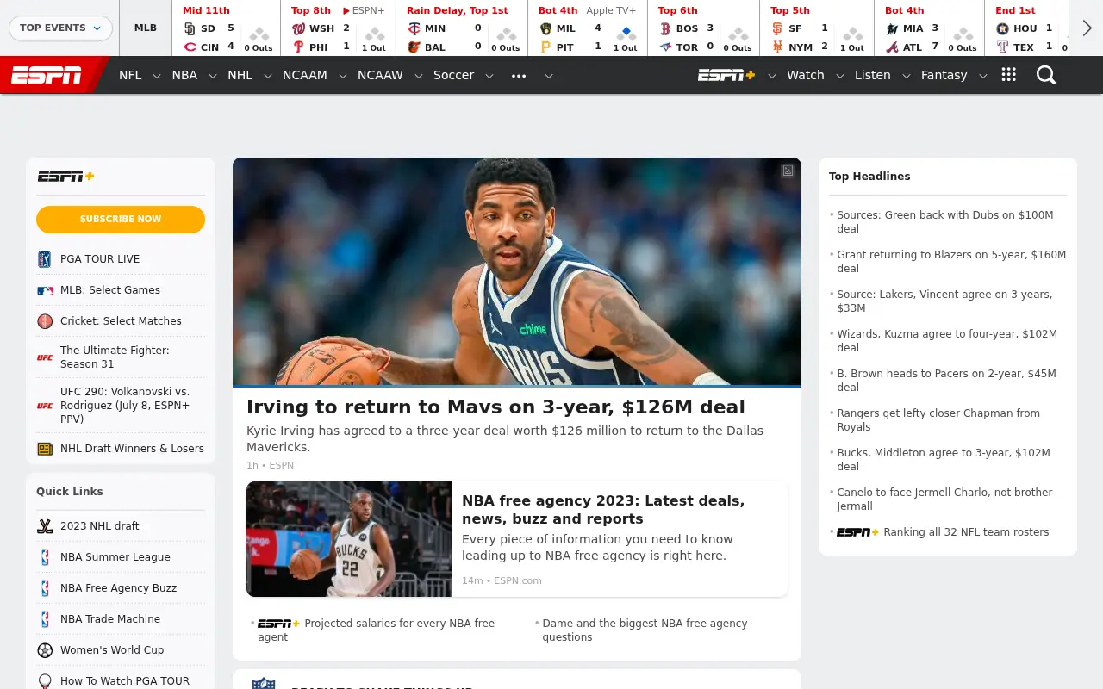Open the Bucks player thumbnail image

pos(349,539)
